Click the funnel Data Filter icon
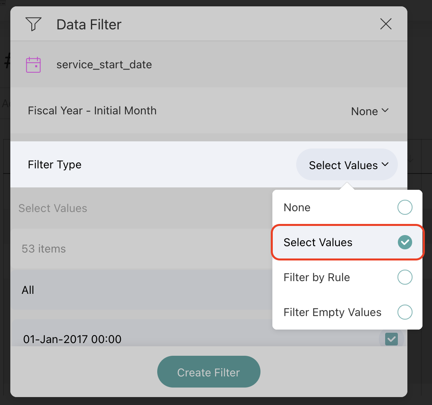Image resolution: width=432 pixels, height=405 pixels. click(x=33, y=24)
